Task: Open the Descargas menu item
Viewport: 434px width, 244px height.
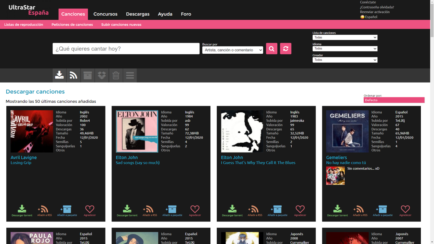Action: (138, 14)
